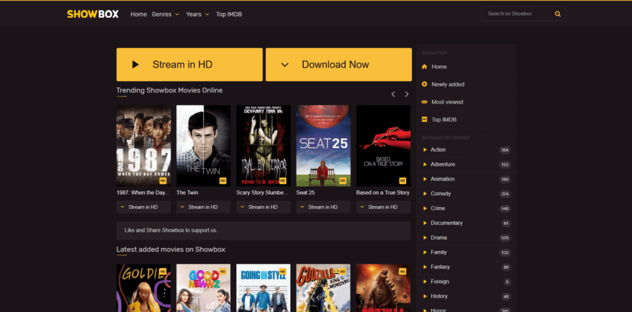The image size is (632, 312).
Task: Click the 374 count badge for Comedy
Action: [505, 194]
